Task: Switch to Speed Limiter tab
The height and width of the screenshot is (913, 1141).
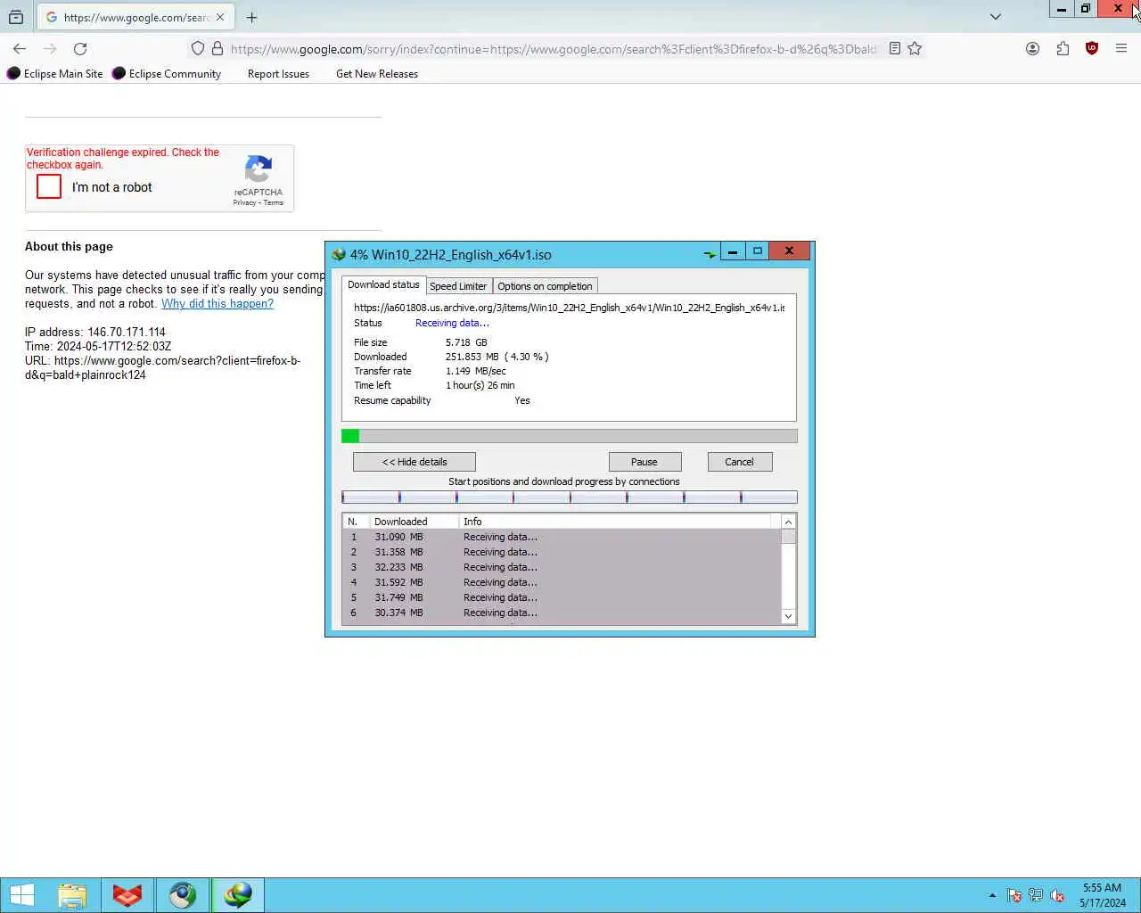Action: pos(458,286)
